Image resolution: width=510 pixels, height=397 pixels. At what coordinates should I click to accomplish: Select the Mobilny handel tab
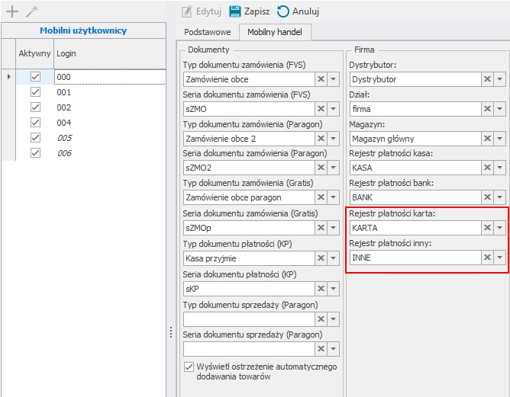(275, 33)
